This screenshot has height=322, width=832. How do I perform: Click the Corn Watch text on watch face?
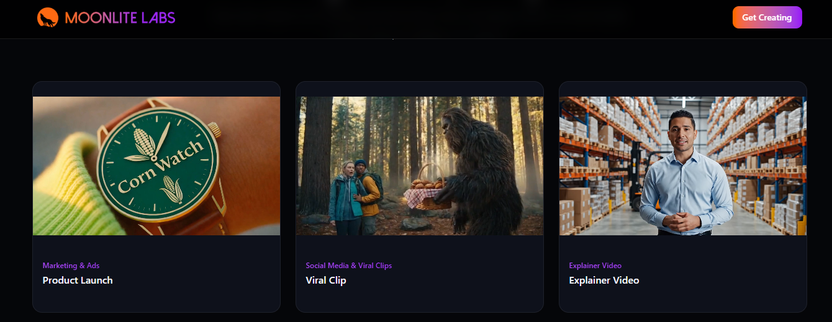pyautogui.click(x=160, y=167)
